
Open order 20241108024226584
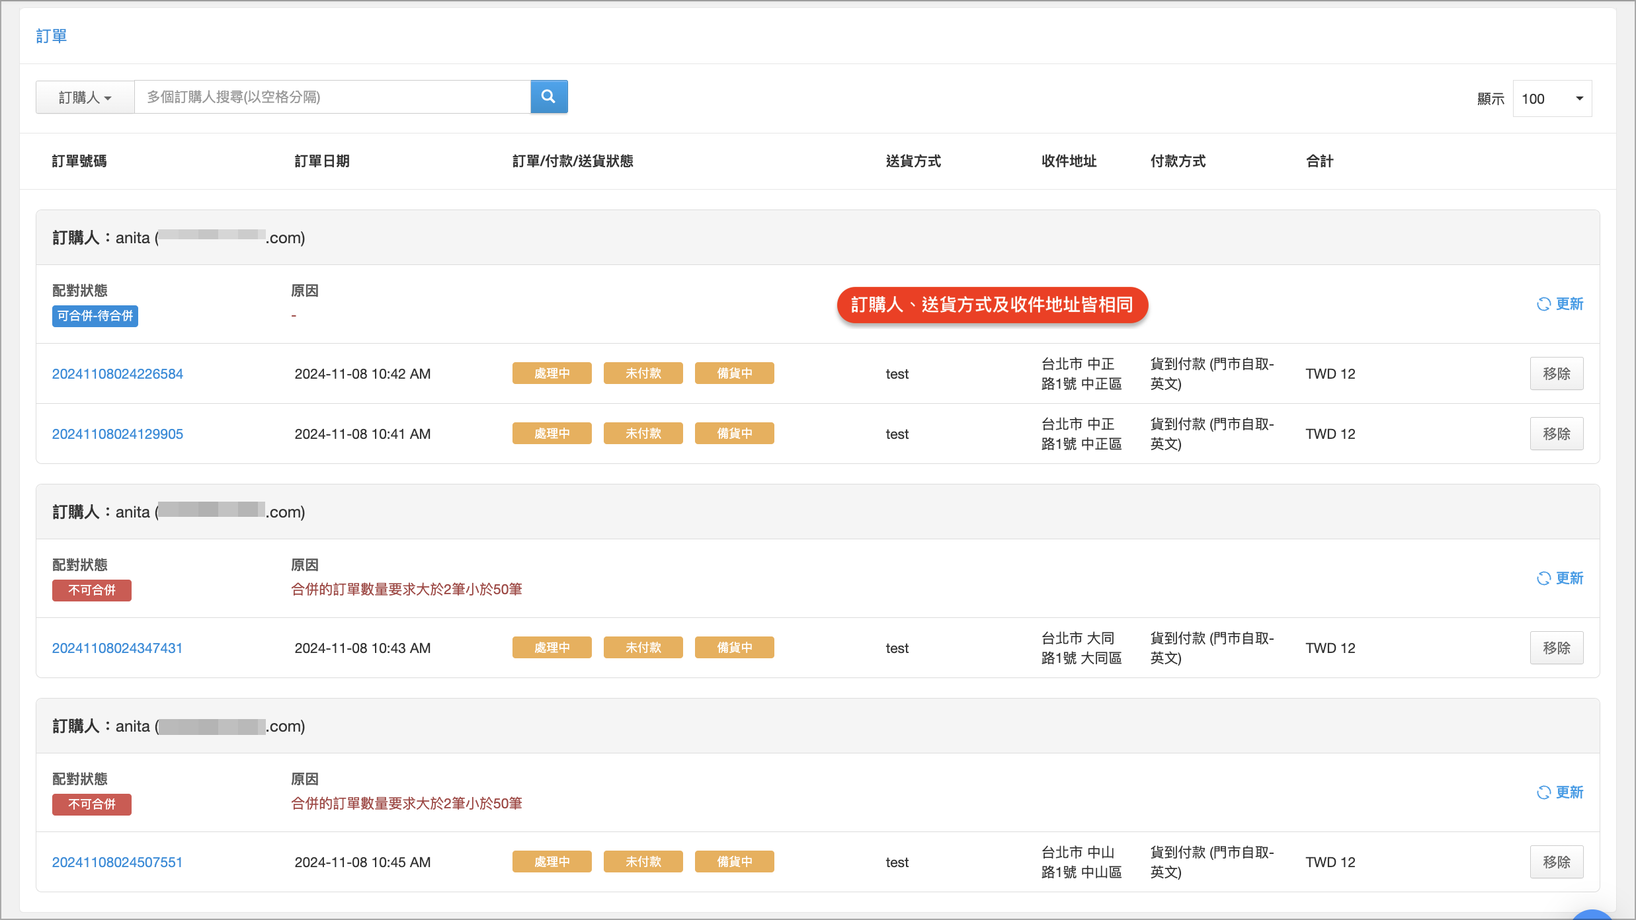click(x=118, y=374)
